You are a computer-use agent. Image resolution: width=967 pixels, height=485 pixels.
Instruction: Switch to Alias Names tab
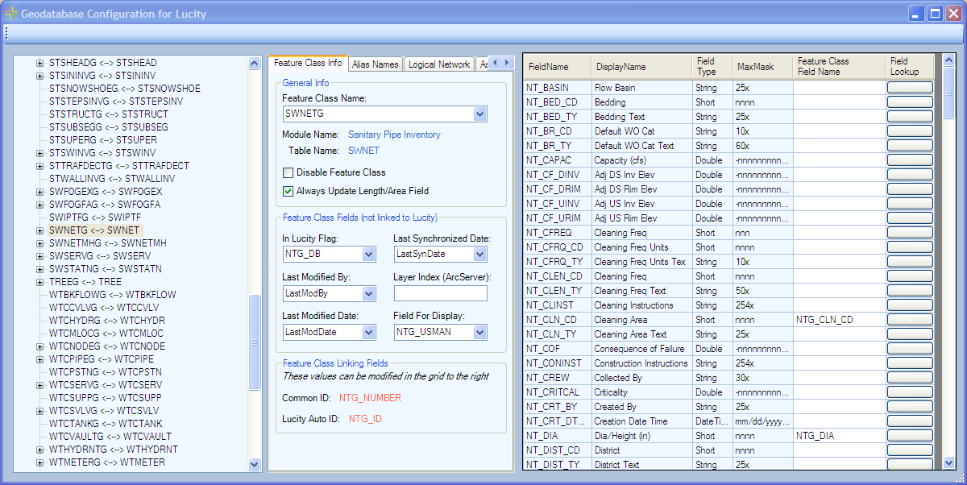pyautogui.click(x=375, y=64)
